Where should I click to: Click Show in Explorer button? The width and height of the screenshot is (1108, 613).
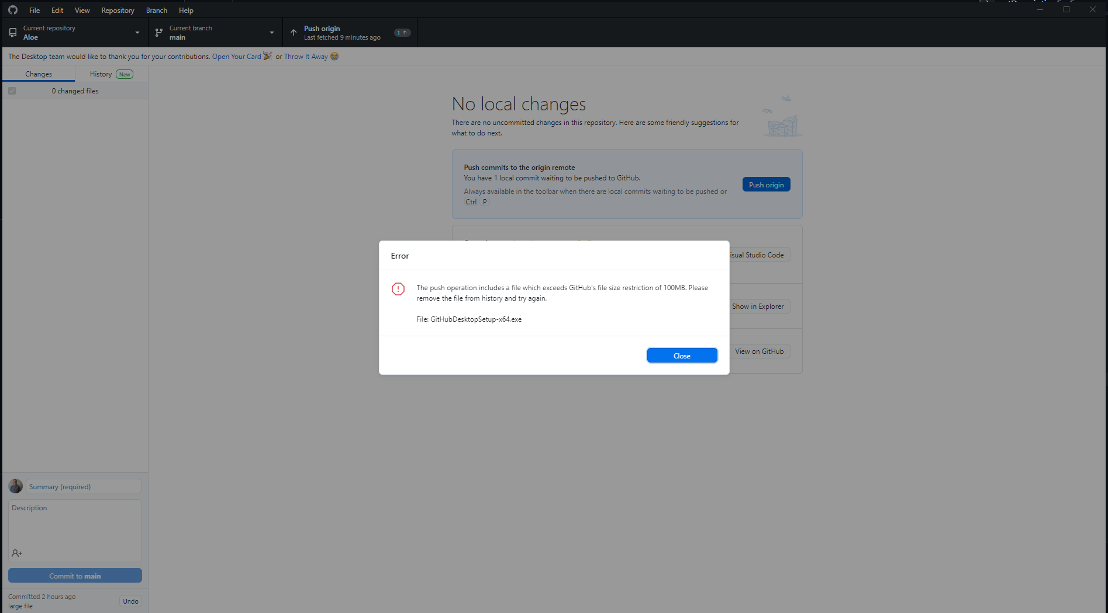click(x=760, y=306)
